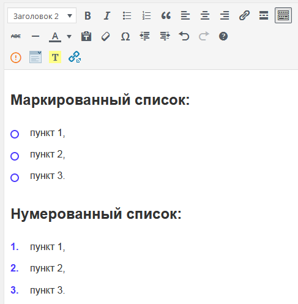Click the blue external link icon

click(75, 57)
